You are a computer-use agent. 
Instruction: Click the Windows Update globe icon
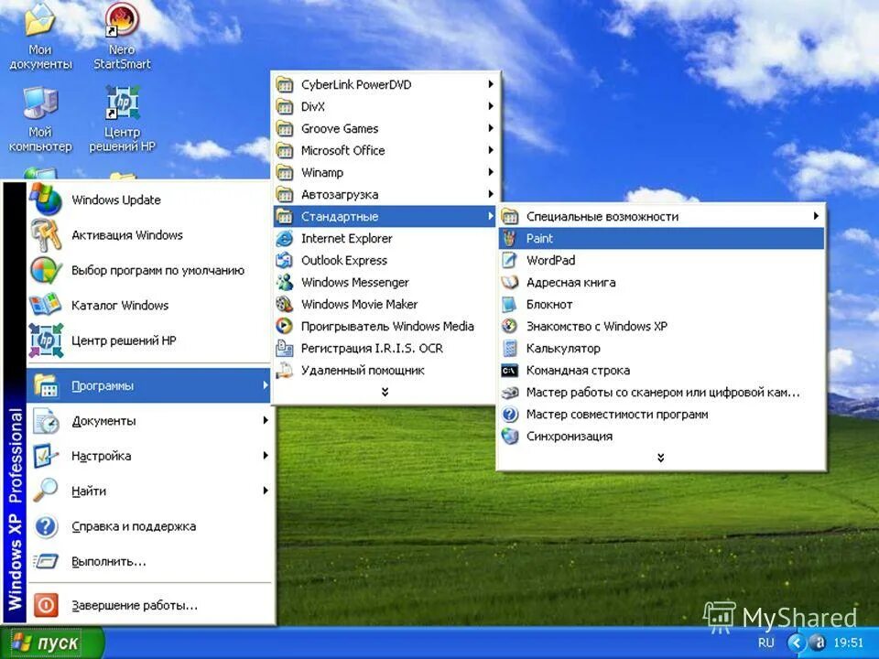point(46,200)
